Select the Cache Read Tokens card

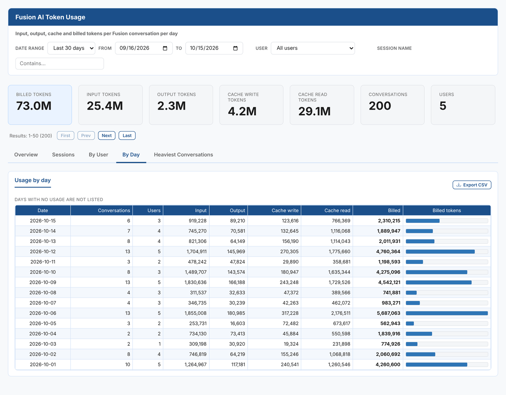tap(322, 105)
